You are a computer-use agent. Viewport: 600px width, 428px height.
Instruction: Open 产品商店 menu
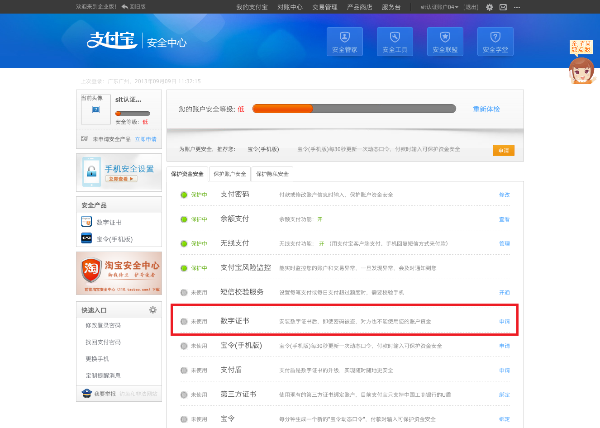coord(360,7)
